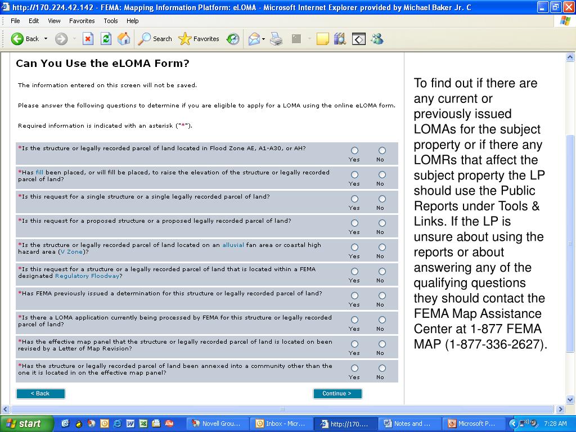Open Messenger people icon in toolbar
This screenshot has width=576, height=432.
click(x=377, y=39)
